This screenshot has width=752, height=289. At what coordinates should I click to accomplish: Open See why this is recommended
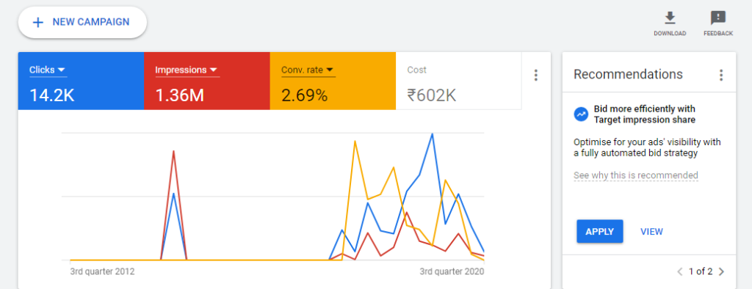coord(636,175)
